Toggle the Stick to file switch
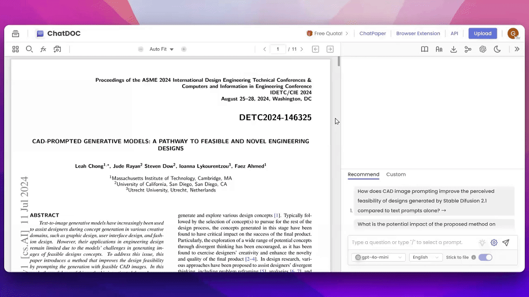The height and width of the screenshot is (297, 529). point(485,257)
